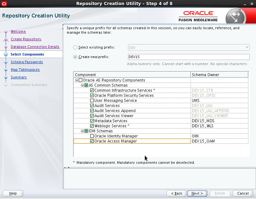This screenshot has width=256, height=199.
Task: Uncheck Audit Services Append checkbox
Action: [x=92, y=110]
